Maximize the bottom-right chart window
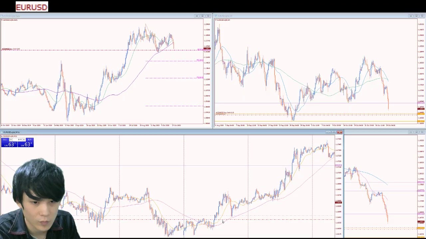Screen dimensions: 426x239 point(416,132)
